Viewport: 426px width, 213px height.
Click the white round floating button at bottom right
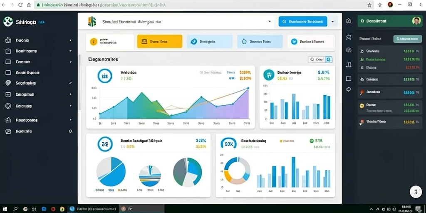pyautogui.click(x=416, y=192)
